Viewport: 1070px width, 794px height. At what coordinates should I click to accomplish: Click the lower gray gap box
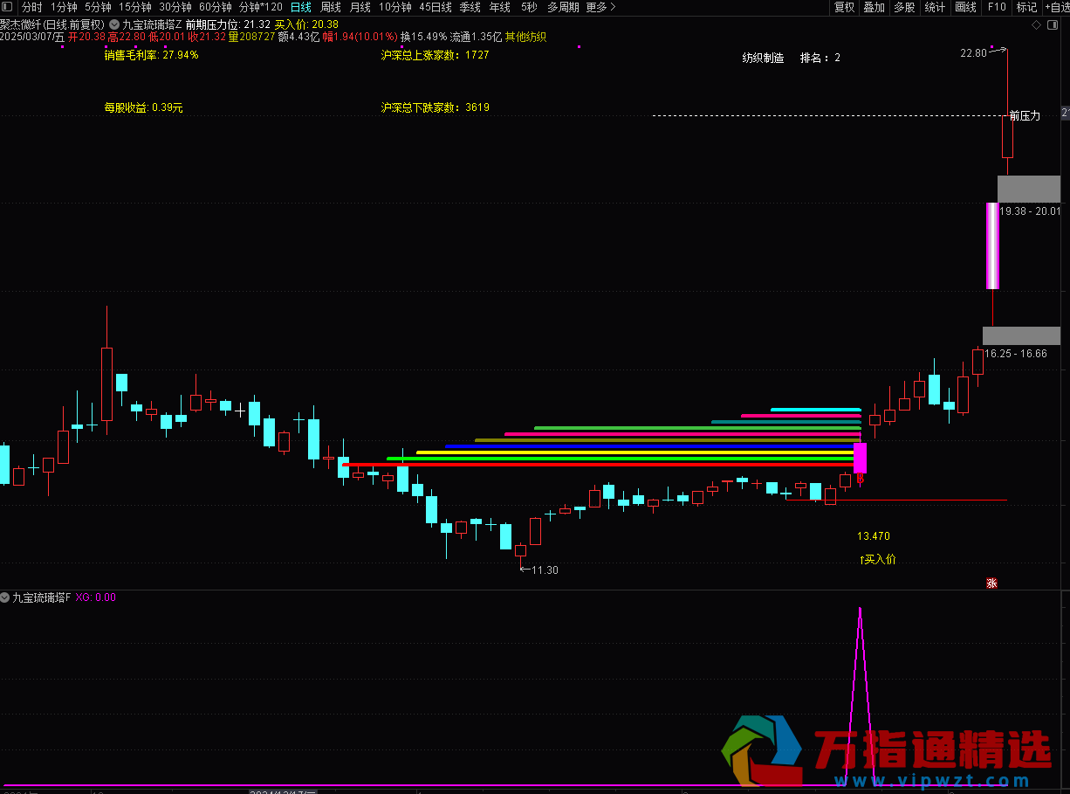tap(1021, 335)
